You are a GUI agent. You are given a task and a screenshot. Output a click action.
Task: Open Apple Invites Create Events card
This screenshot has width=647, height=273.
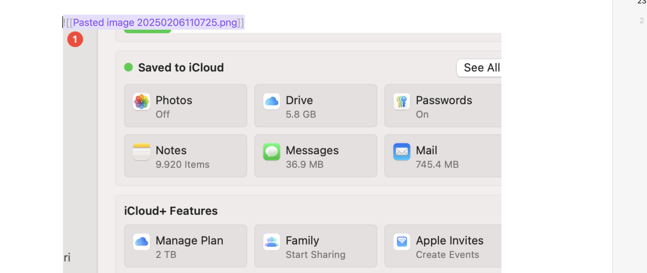[x=443, y=246]
